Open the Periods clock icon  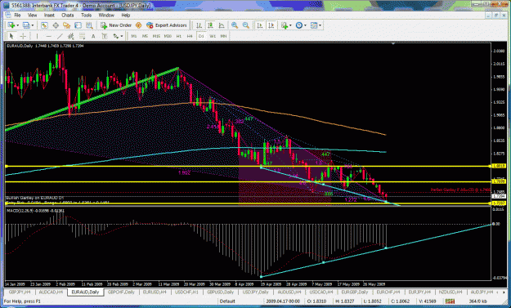pyautogui.click(x=299, y=25)
